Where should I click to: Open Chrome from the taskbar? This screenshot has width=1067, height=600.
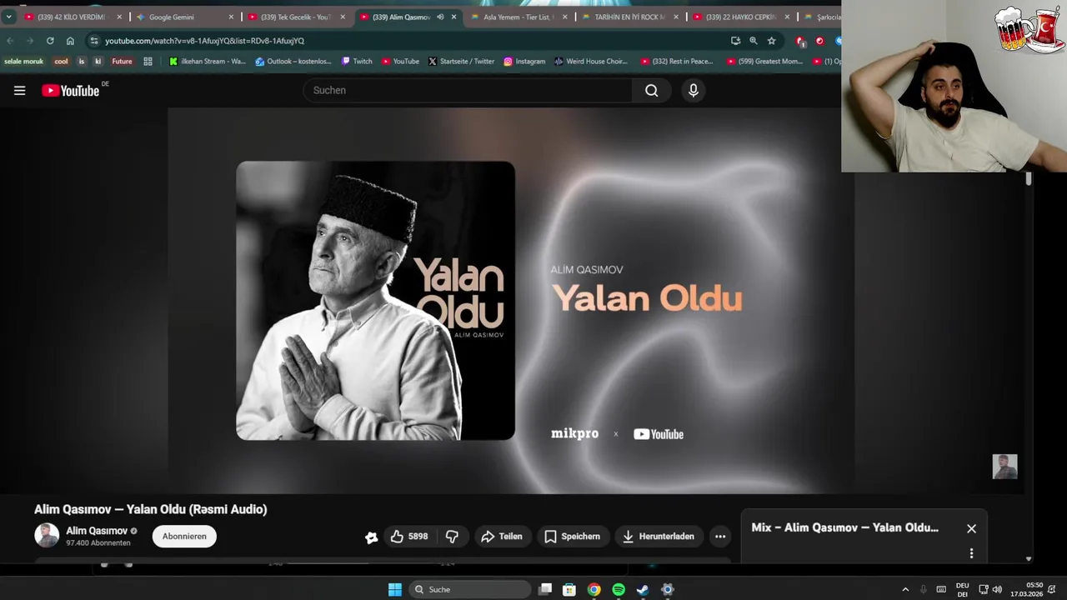(x=594, y=589)
